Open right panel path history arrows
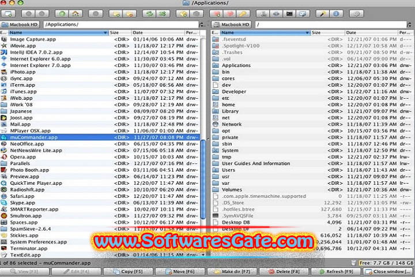The width and height of the screenshot is (415, 277). [x=409, y=25]
